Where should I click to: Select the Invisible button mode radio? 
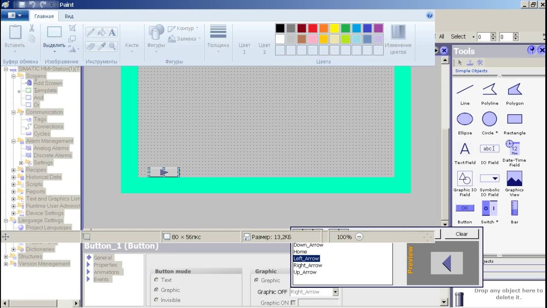[x=156, y=300]
